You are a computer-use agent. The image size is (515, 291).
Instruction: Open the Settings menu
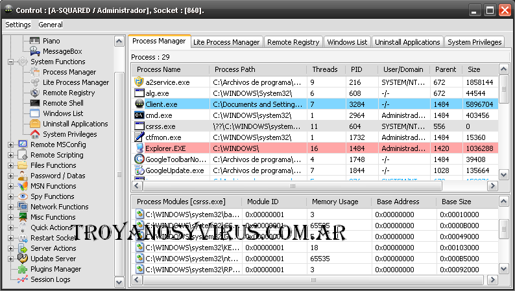18,25
